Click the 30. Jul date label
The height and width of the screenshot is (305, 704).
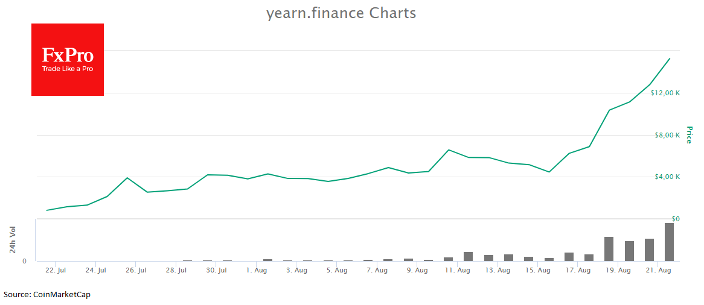[x=216, y=271]
